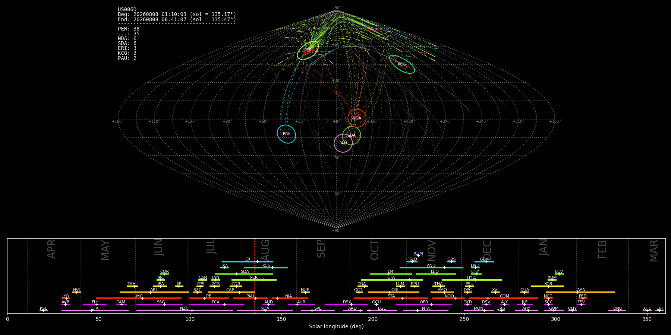Select the AND shower green bar

pyautogui.click(x=431, y=267)
